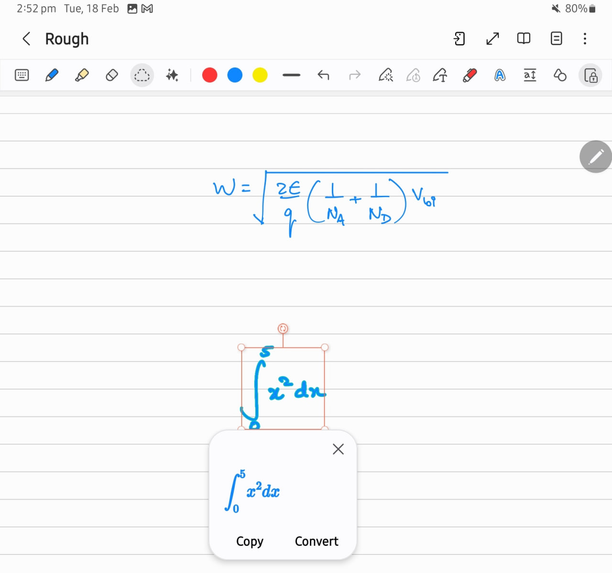Toggle the canvas lock icon

click(x=590, y=76)
